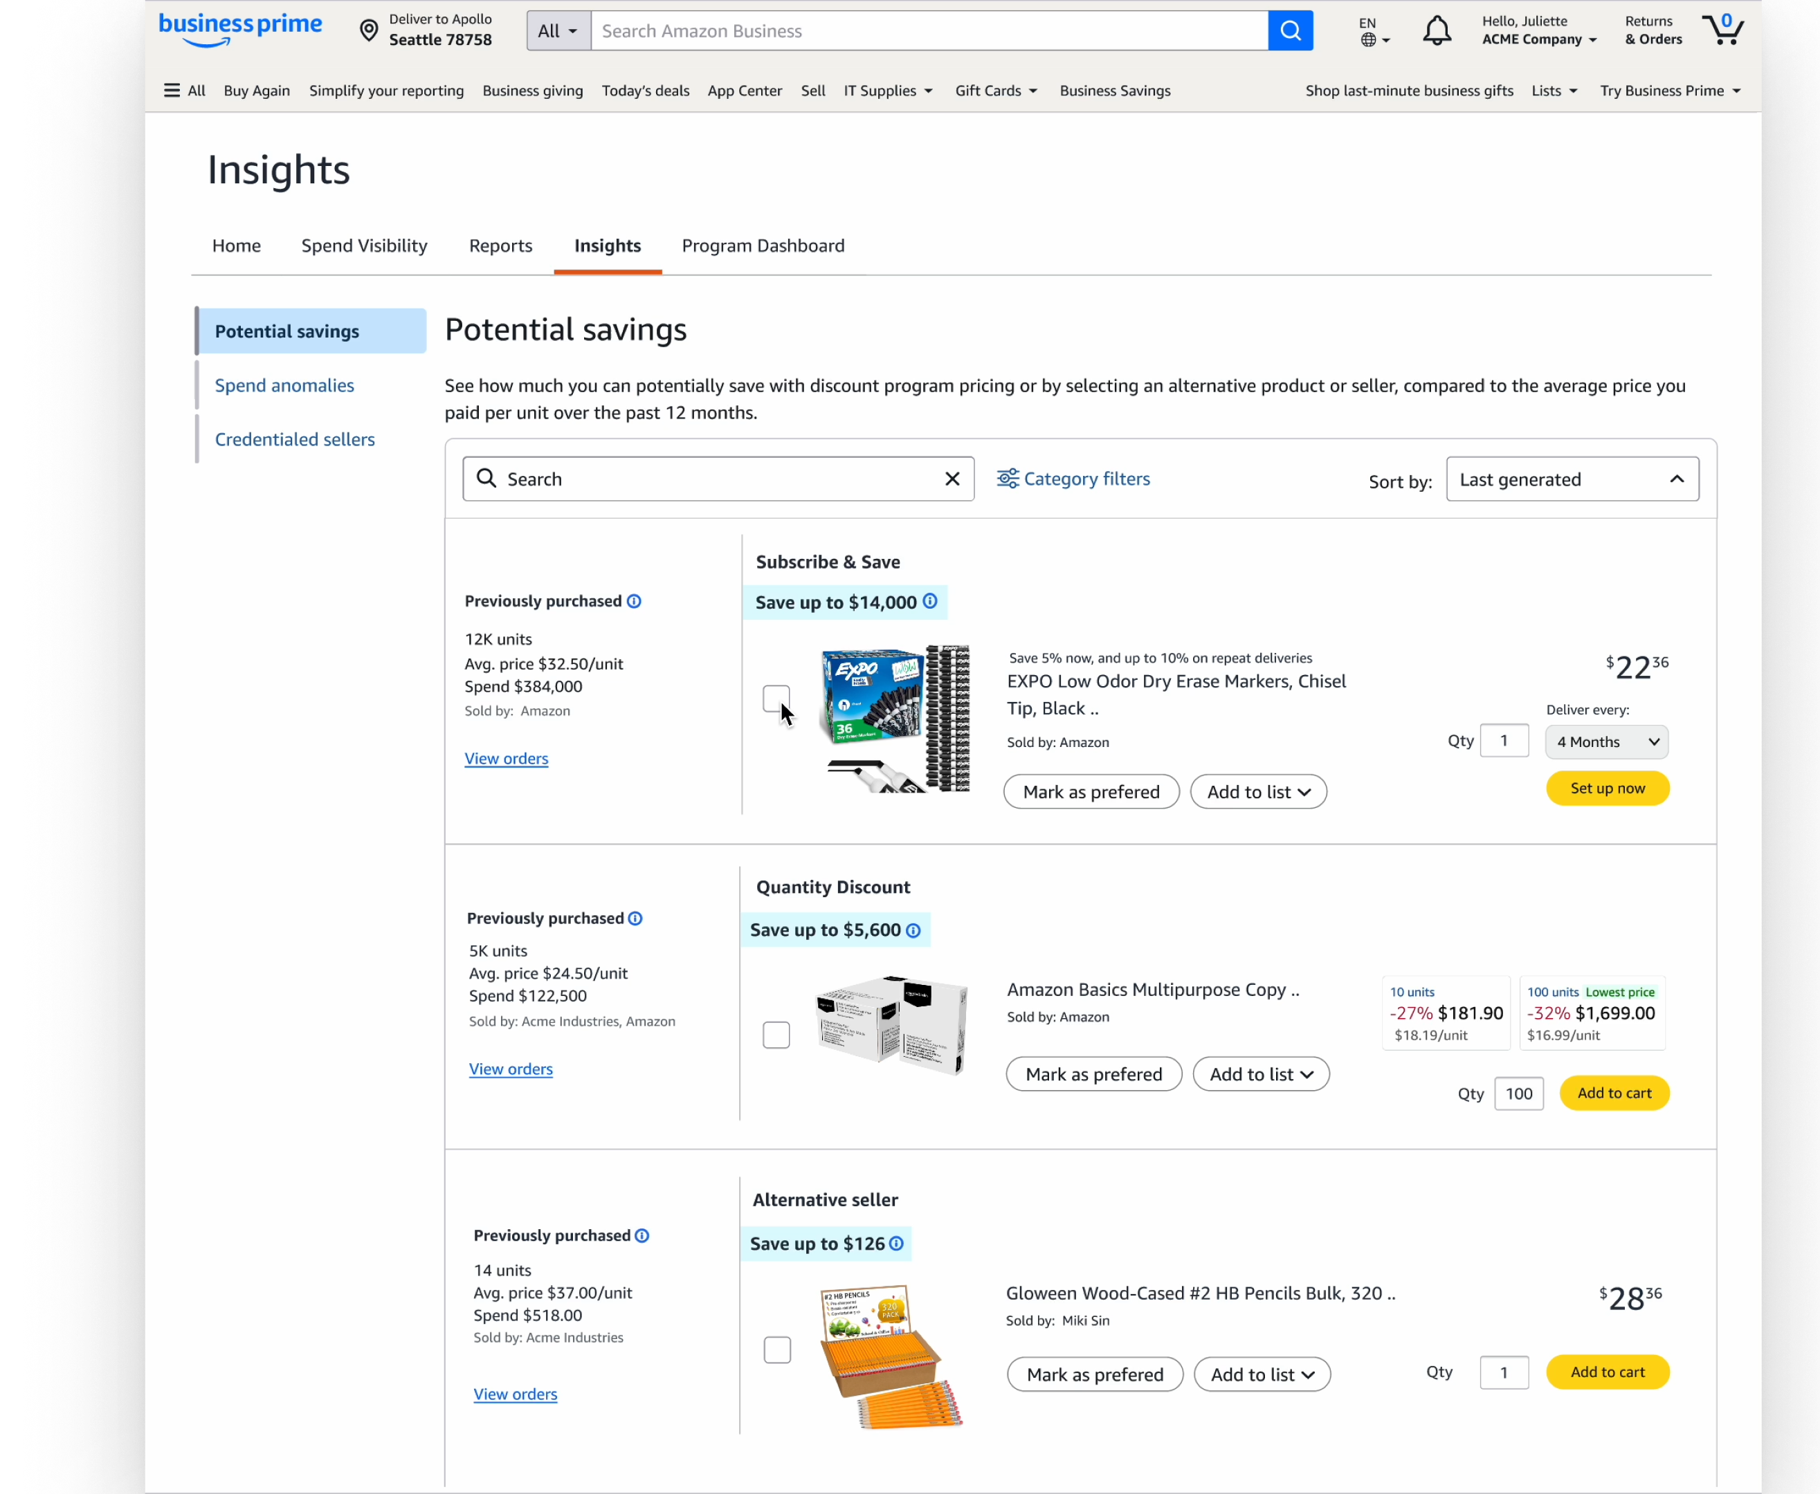Click info icon beside 14 units Previously purchased
The image size is (1820, 1494).
642,1236
